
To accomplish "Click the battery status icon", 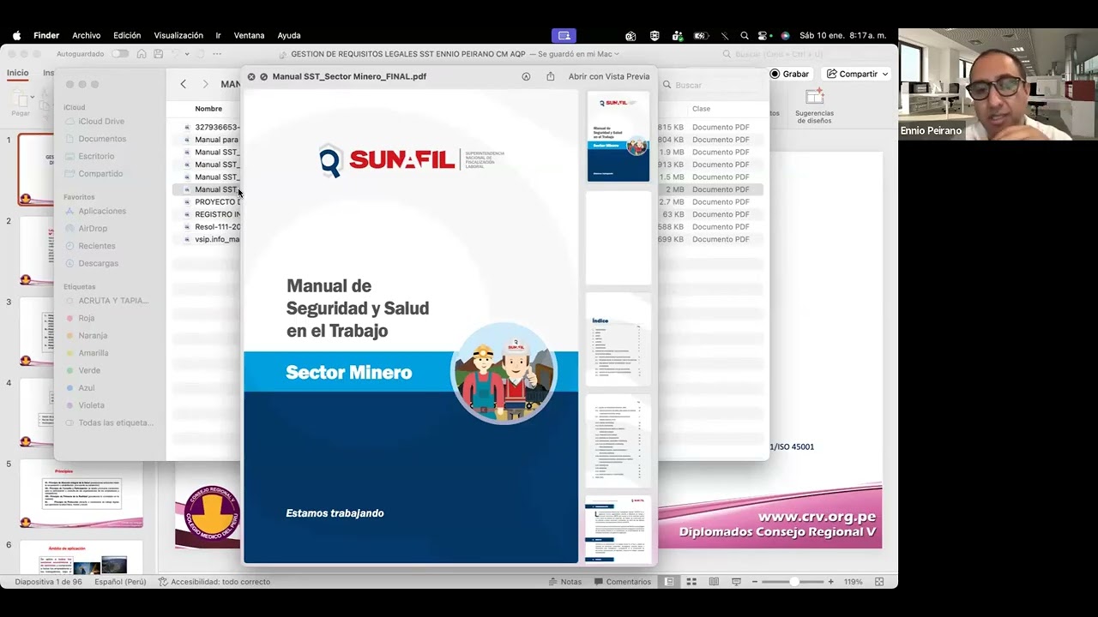I will coord(701,36).
